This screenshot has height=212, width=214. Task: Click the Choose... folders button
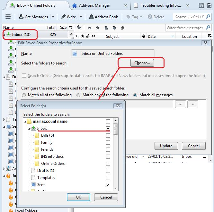[x=142, y=63]
